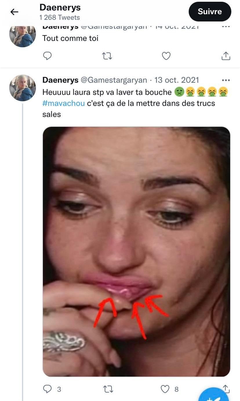
Task: Share the "Tout comme toi" tweet
Action: (x=226, y=56)
